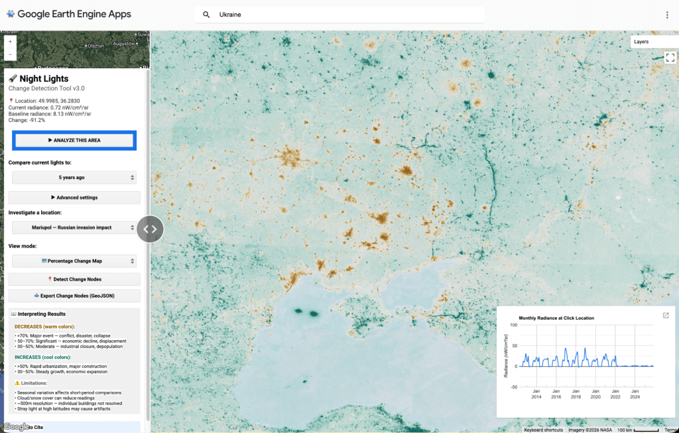Open the radiance chart in a new tab
Viewport: 679px width, 433px height.
coord(666,315)
